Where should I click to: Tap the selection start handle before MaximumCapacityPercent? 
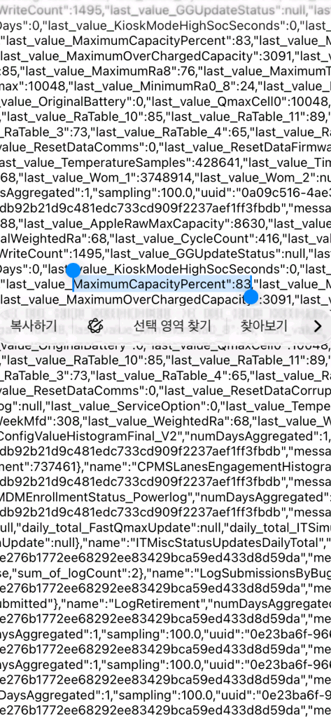tap(73, 271)
